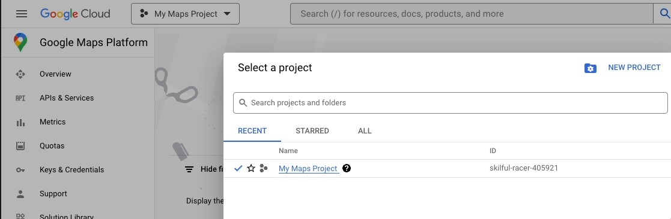
Task: Click the Solution Library sidebar icon
Action: [x=20, y=217]
